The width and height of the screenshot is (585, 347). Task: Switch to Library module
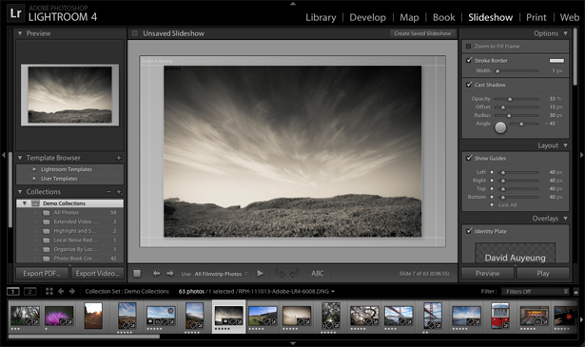321,17
